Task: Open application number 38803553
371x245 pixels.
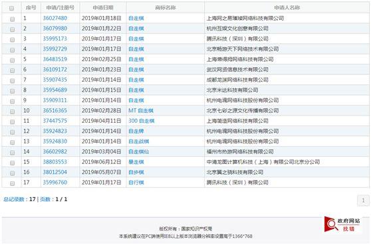Action: pos(55,162)
